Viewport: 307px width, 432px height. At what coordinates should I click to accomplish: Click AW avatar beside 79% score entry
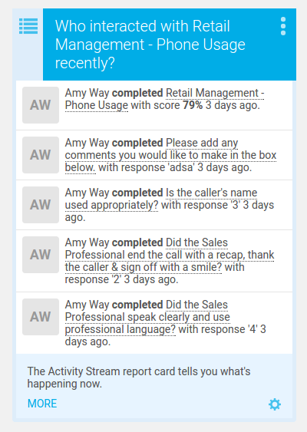41,105
